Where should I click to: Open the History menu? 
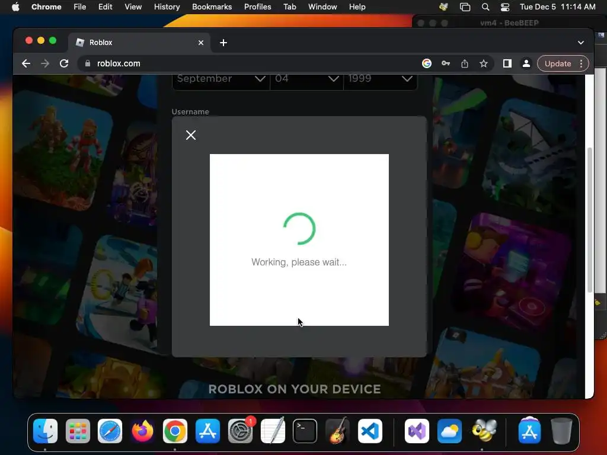167,7
